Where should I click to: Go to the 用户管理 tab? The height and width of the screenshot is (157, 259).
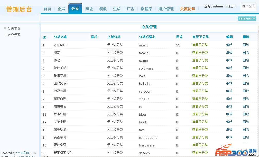(x=166, y=9)
